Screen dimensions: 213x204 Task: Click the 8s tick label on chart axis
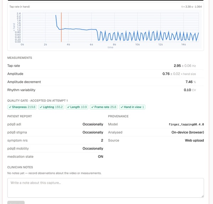[x=115, y=45]
